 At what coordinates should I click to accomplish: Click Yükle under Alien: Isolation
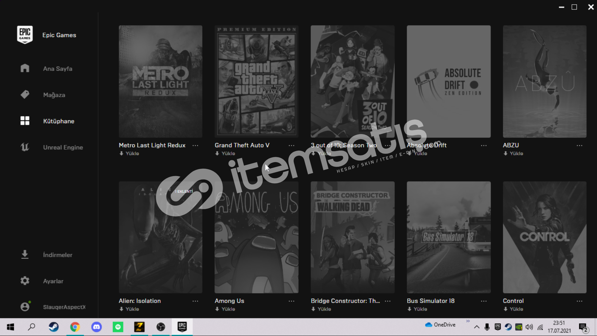pos(129,309)
